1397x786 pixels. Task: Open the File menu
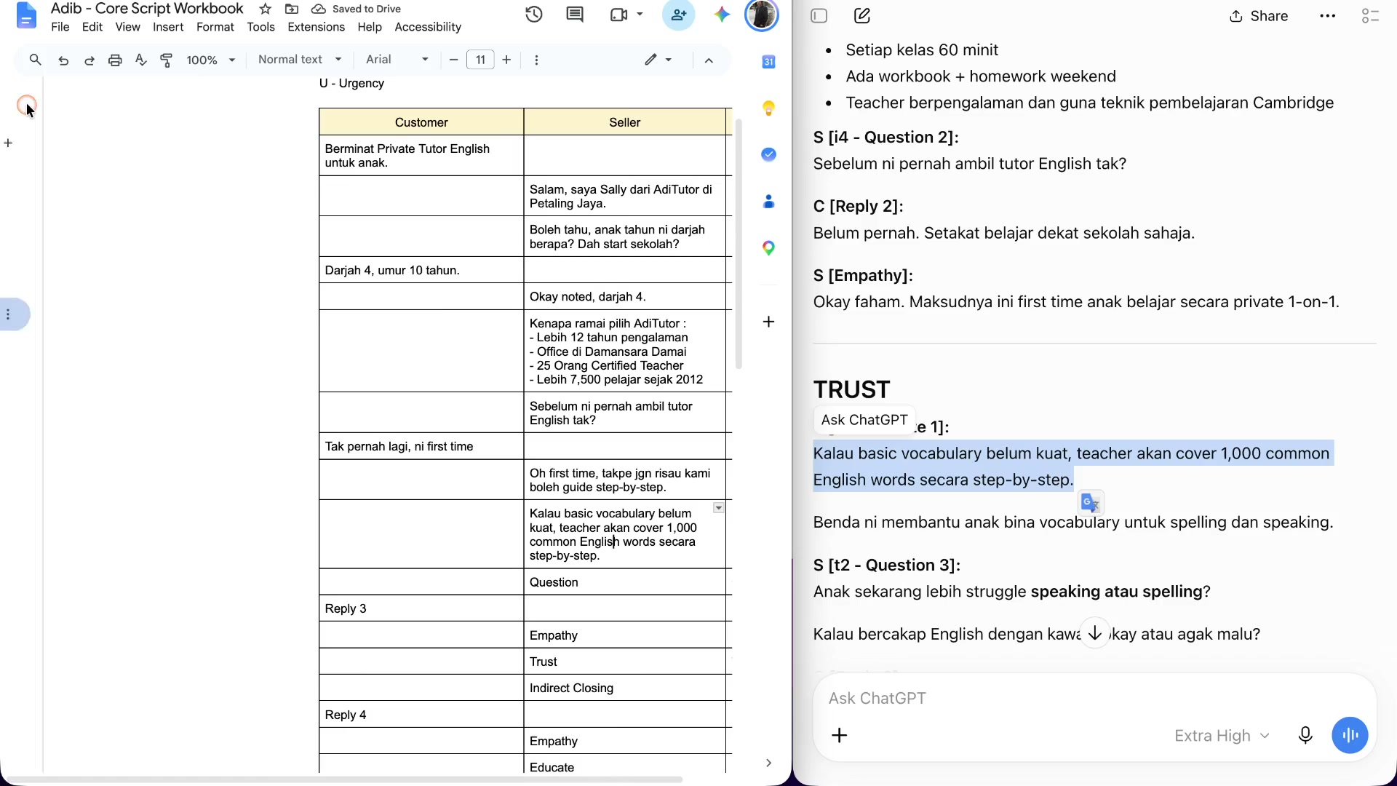click(60, 27)
